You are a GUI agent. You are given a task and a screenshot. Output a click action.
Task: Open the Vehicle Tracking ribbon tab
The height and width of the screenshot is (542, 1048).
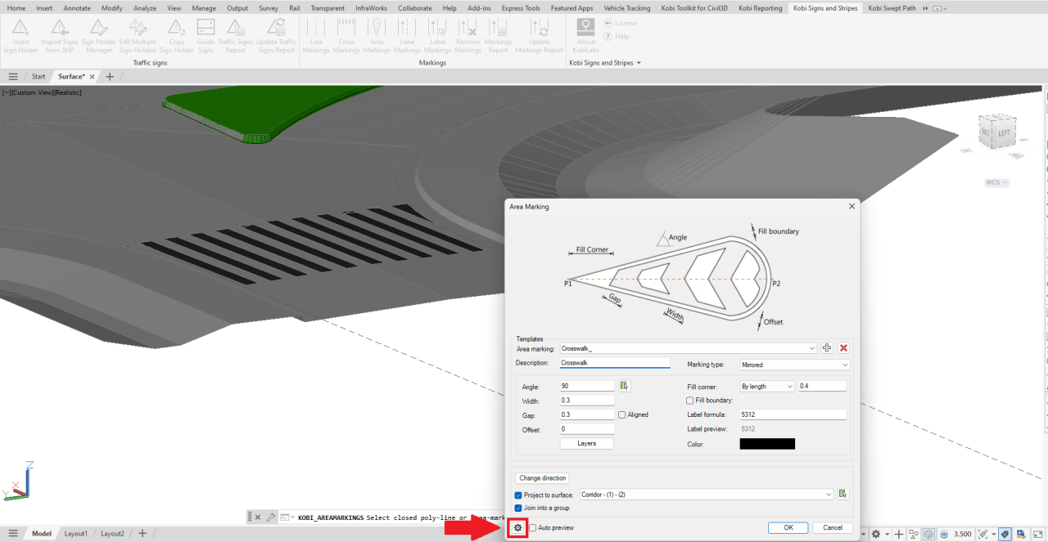(626, 8)
